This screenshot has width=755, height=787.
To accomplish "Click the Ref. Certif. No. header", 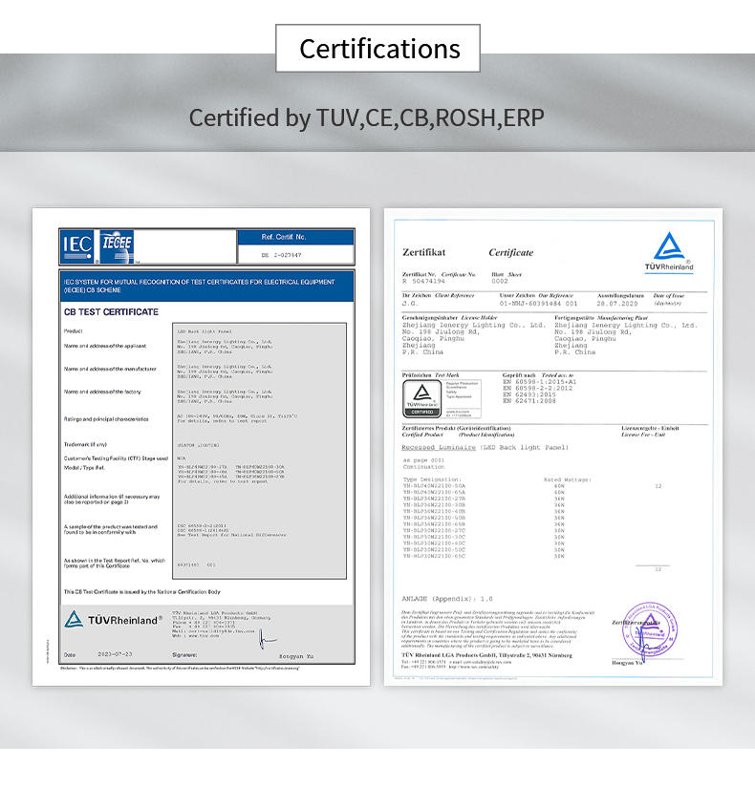I will [284, 237].
